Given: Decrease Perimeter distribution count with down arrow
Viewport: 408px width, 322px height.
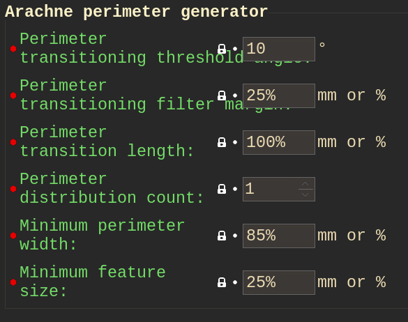Looking at the screenshot, I should [x=305, y=194].
